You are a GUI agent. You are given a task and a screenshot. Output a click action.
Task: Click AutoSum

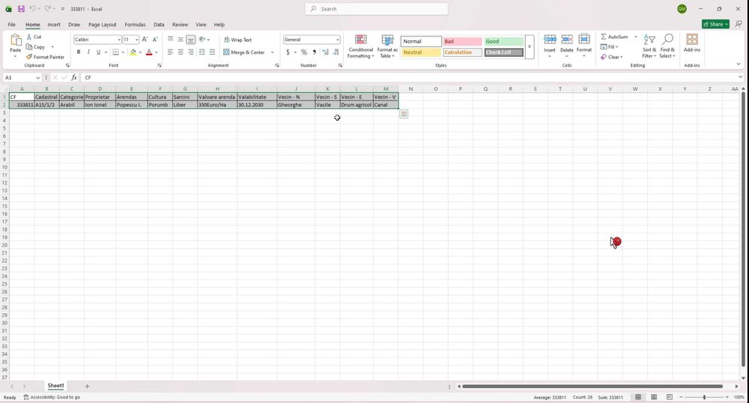click(x=615, y=37)
